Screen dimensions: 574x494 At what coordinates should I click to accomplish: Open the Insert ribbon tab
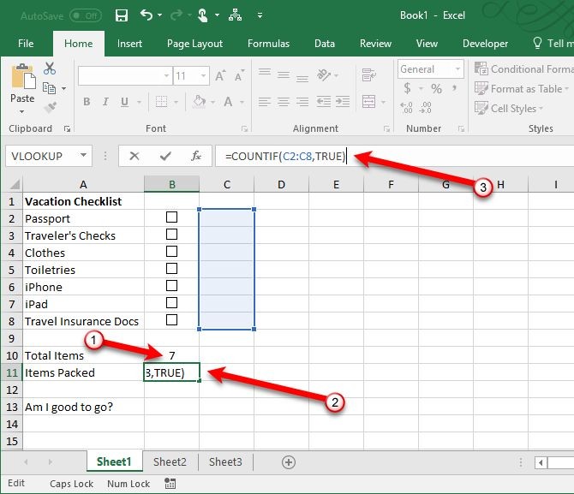coord(129,44)
